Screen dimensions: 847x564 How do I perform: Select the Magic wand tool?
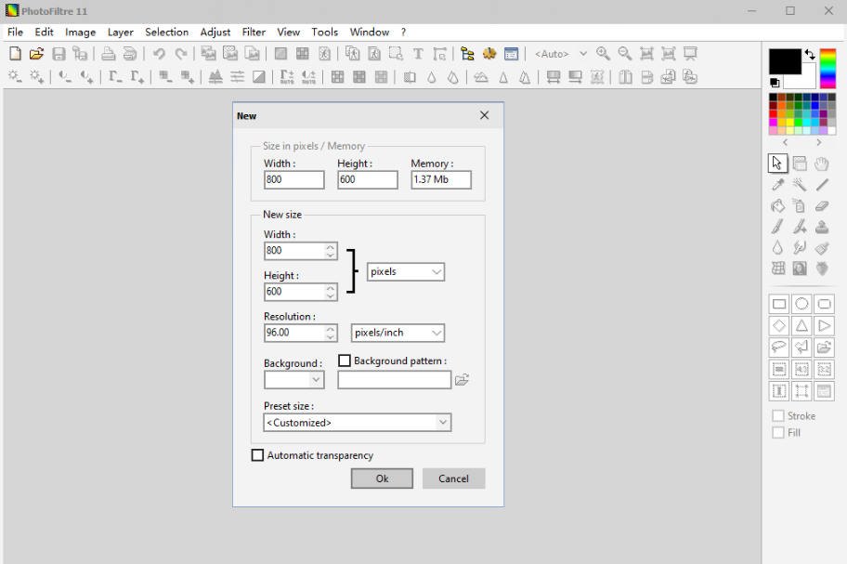click(x=800, y=185)
